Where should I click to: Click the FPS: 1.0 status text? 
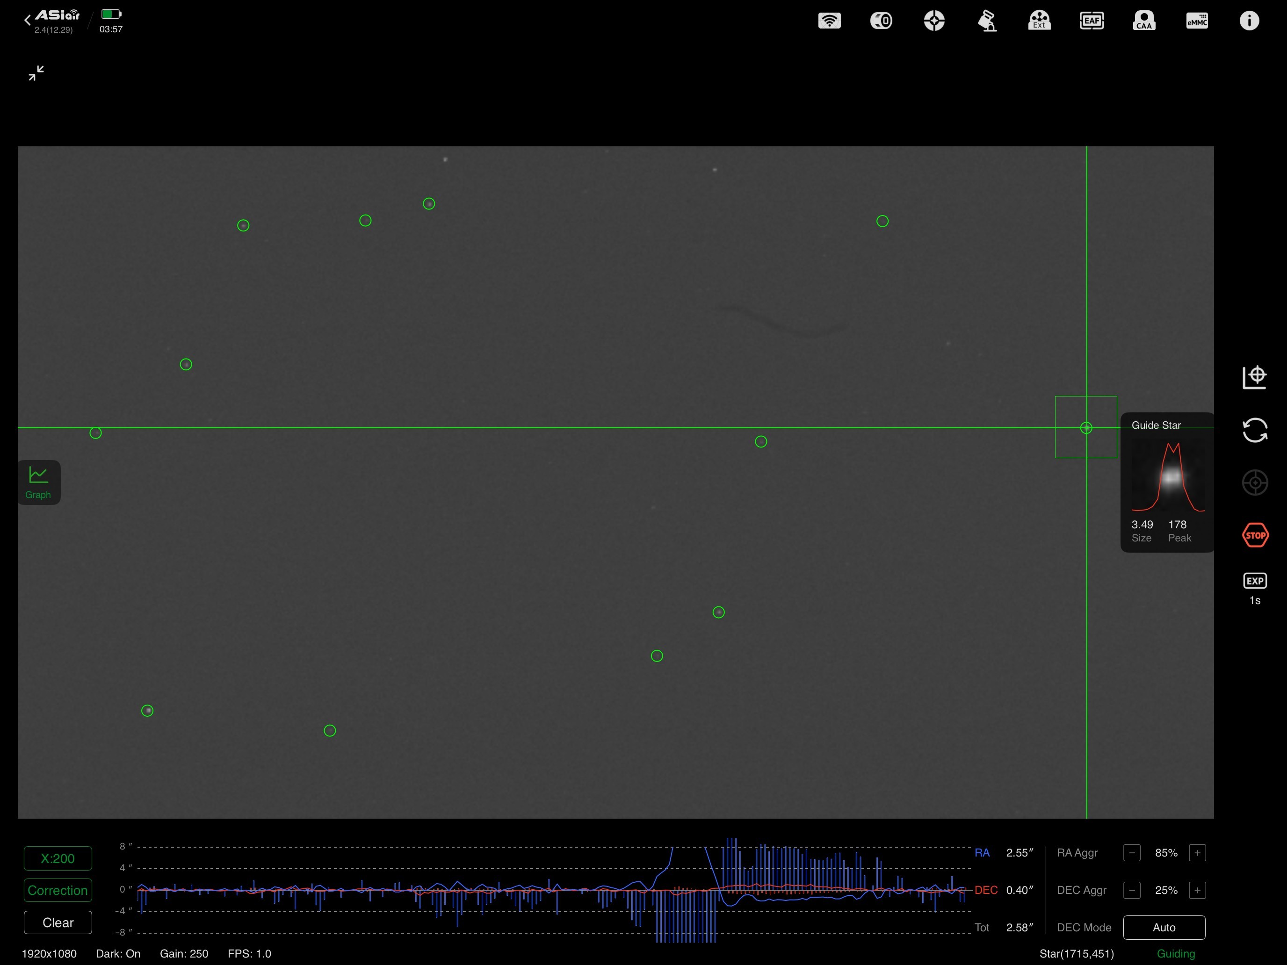coord(250,954)
